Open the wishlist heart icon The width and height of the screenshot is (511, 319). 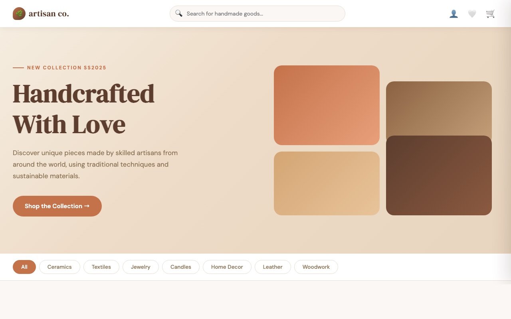pos(472,14)
